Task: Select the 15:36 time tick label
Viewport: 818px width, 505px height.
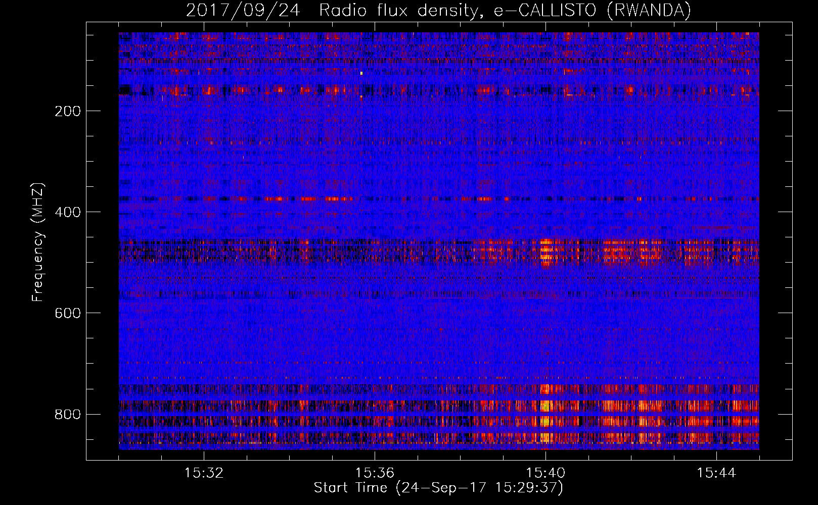Action: [x=375, y=473]
